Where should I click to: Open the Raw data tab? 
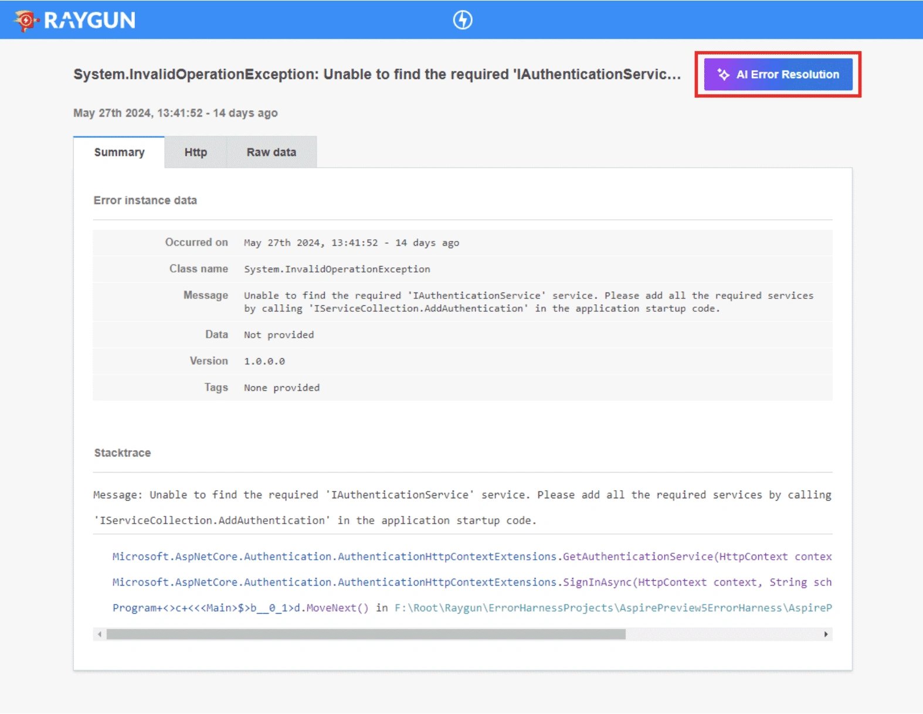click(x=272, y=152)
